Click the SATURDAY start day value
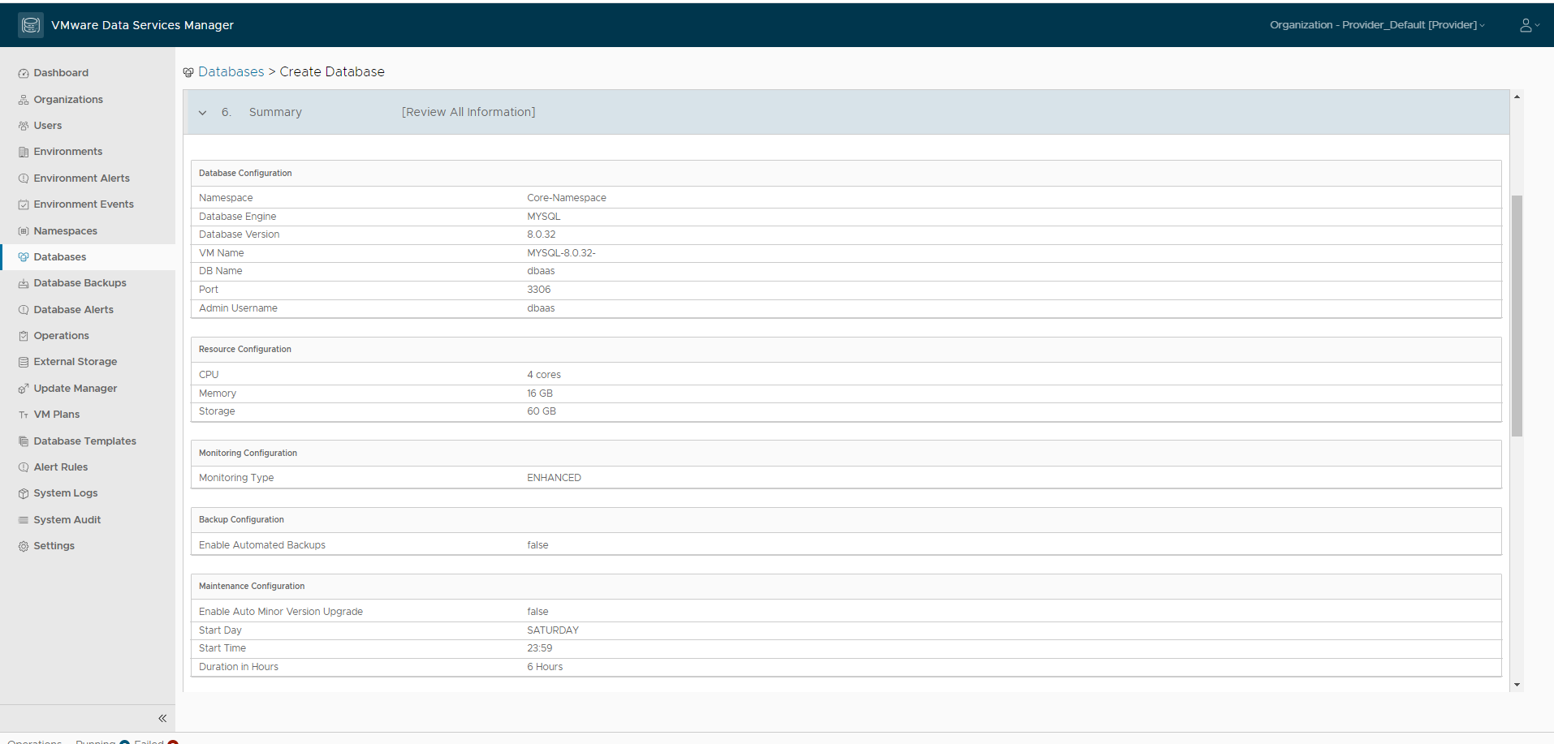 [553, 630]
